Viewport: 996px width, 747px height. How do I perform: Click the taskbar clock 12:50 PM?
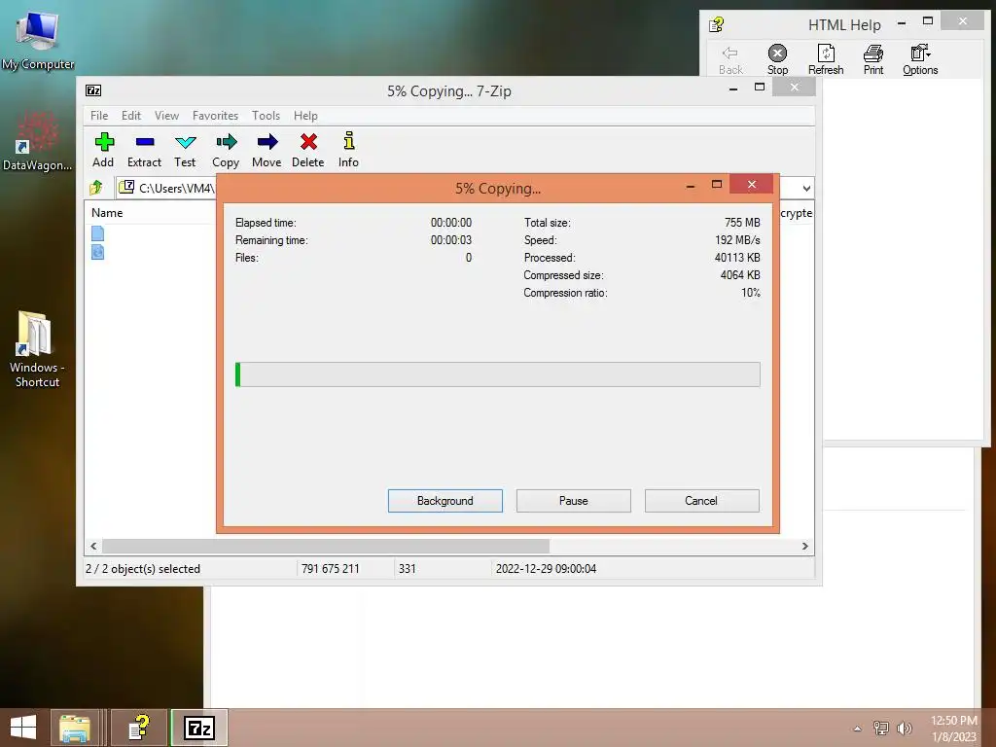tap(954, 721)
